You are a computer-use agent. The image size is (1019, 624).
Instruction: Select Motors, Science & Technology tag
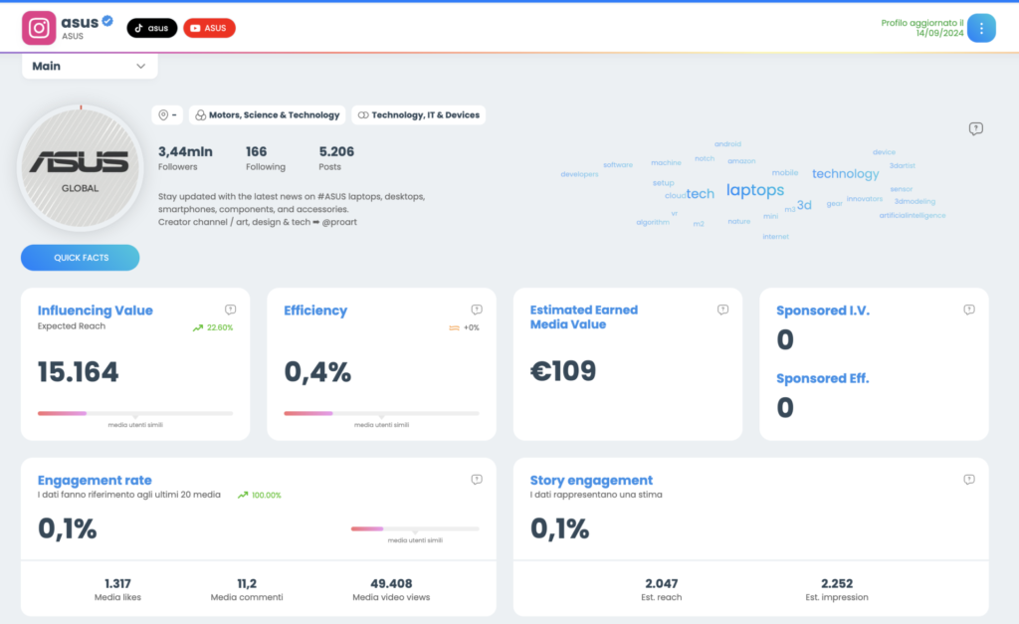click(267, 115)
